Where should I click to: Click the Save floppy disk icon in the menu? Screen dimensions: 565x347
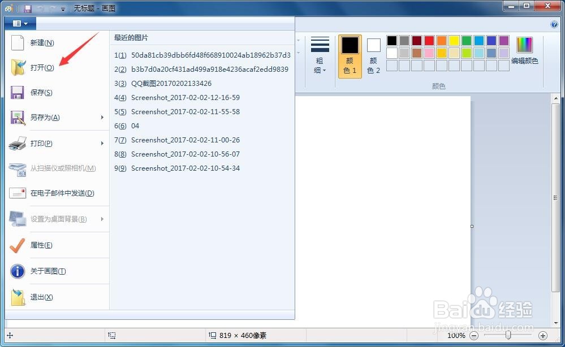pos(18,93)
